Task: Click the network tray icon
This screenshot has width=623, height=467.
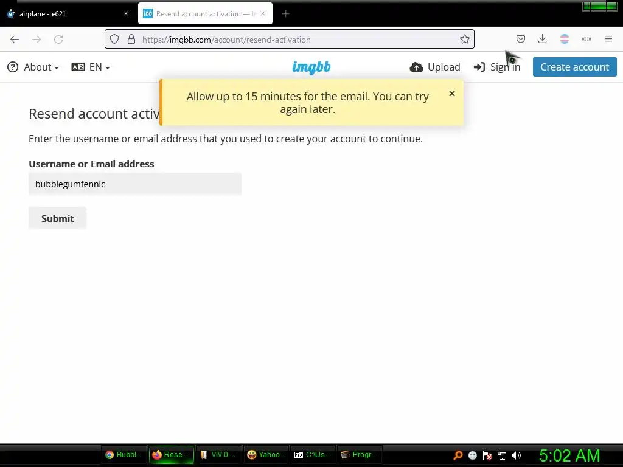Action: (502, 455)
